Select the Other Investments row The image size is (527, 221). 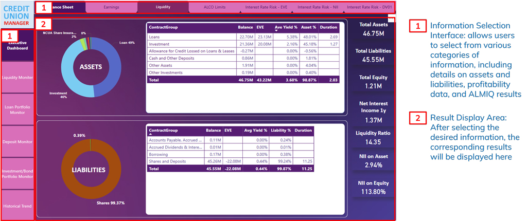coord(243,72)
